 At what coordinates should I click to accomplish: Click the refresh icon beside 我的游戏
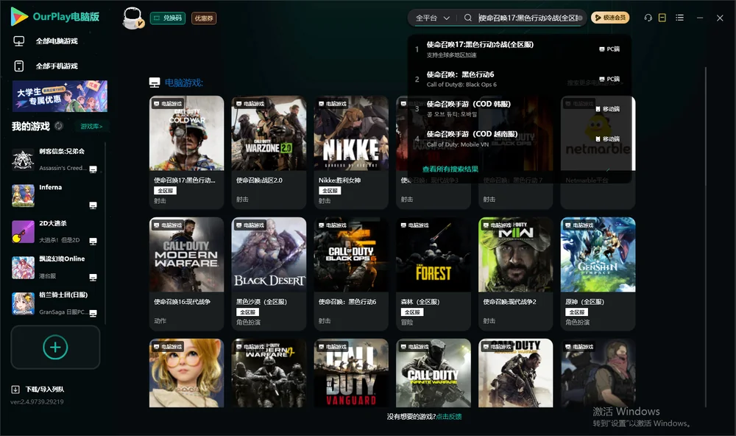(x=59, y=126)
